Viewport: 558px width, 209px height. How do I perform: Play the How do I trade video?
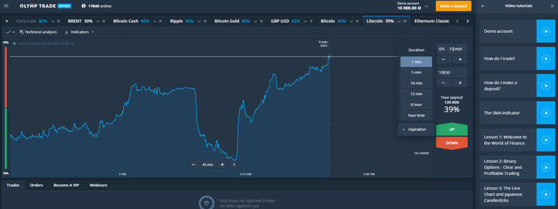click(546, 58)
